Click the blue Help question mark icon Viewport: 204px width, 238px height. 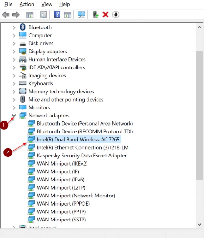pos(57,15)
